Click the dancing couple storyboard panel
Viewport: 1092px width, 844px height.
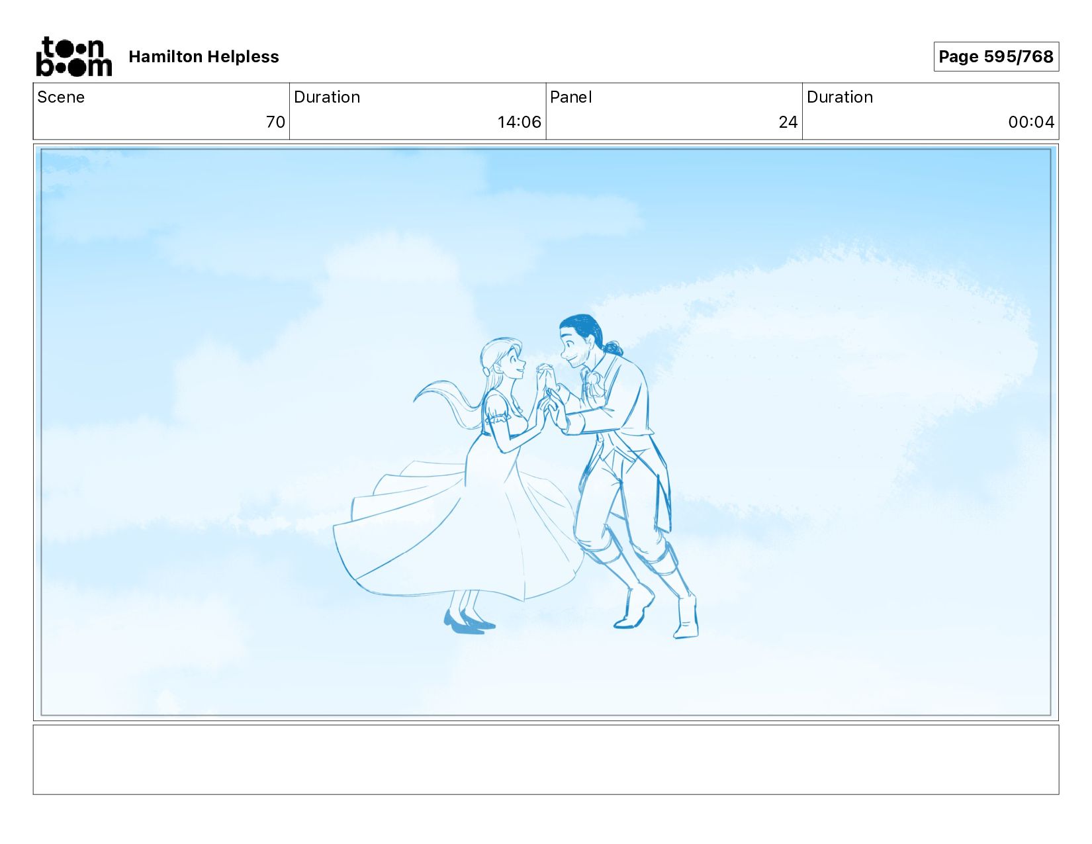click(546, 432)
